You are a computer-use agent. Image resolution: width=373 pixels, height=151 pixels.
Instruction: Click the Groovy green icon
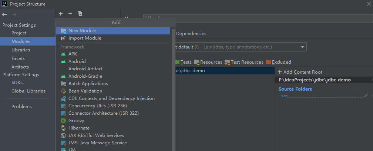click(63, 121)
